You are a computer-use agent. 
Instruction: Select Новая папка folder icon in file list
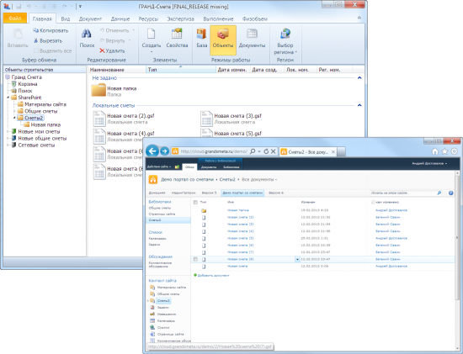[98, 90]
